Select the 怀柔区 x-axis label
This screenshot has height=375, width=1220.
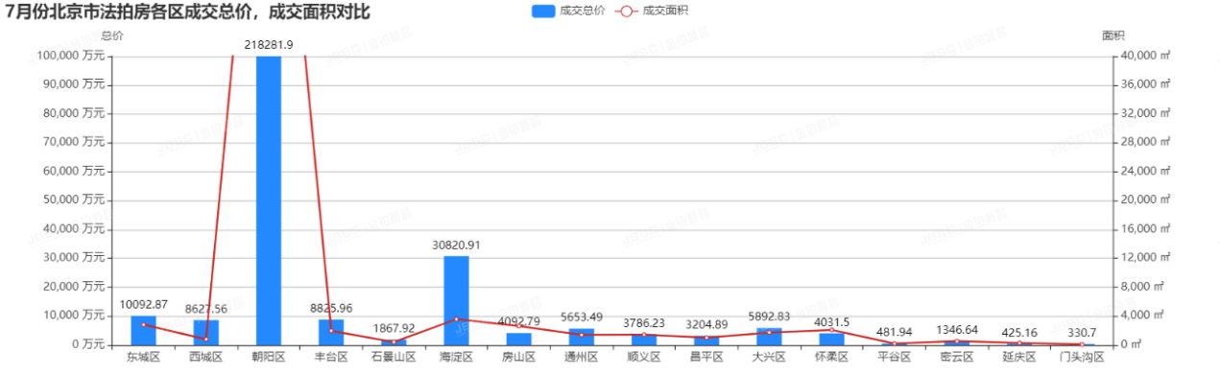point(831,357)
